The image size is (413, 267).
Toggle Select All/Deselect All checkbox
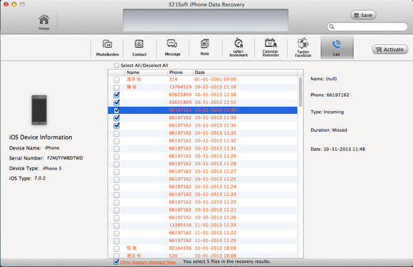pos(116,66)
